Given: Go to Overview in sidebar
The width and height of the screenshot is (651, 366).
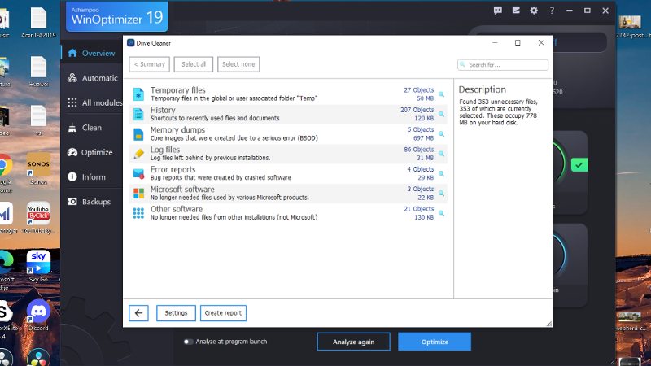Looking at the screenshot, I should [92, 53].
